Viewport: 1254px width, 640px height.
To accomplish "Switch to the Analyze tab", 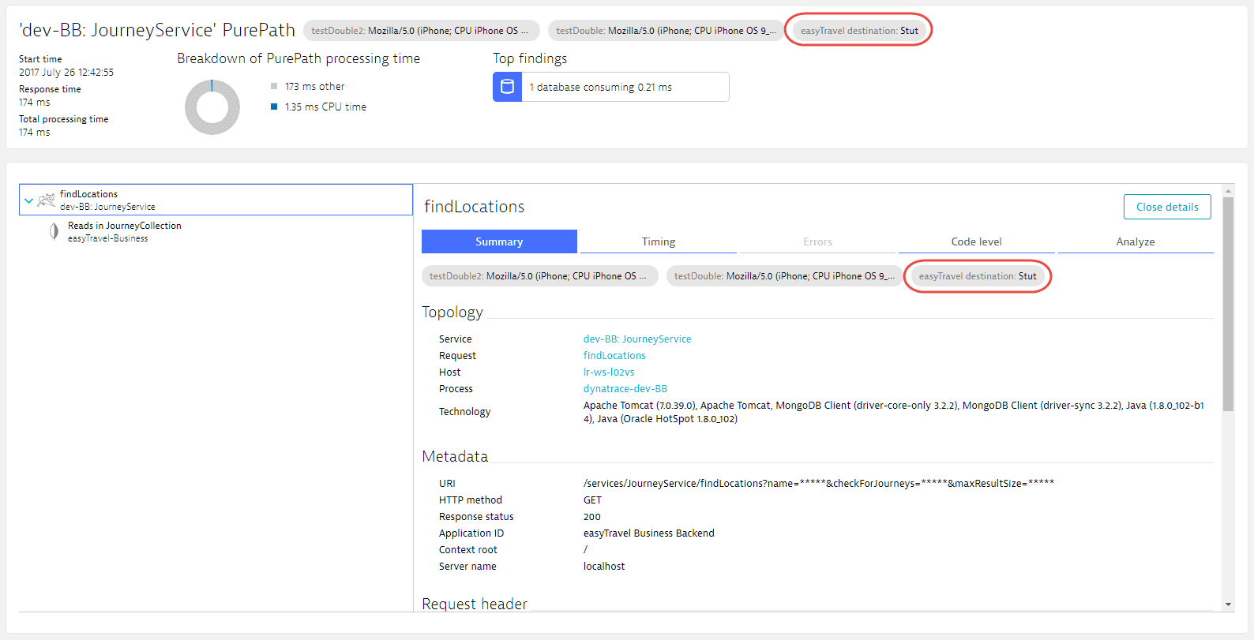I will coord(1136,241).
